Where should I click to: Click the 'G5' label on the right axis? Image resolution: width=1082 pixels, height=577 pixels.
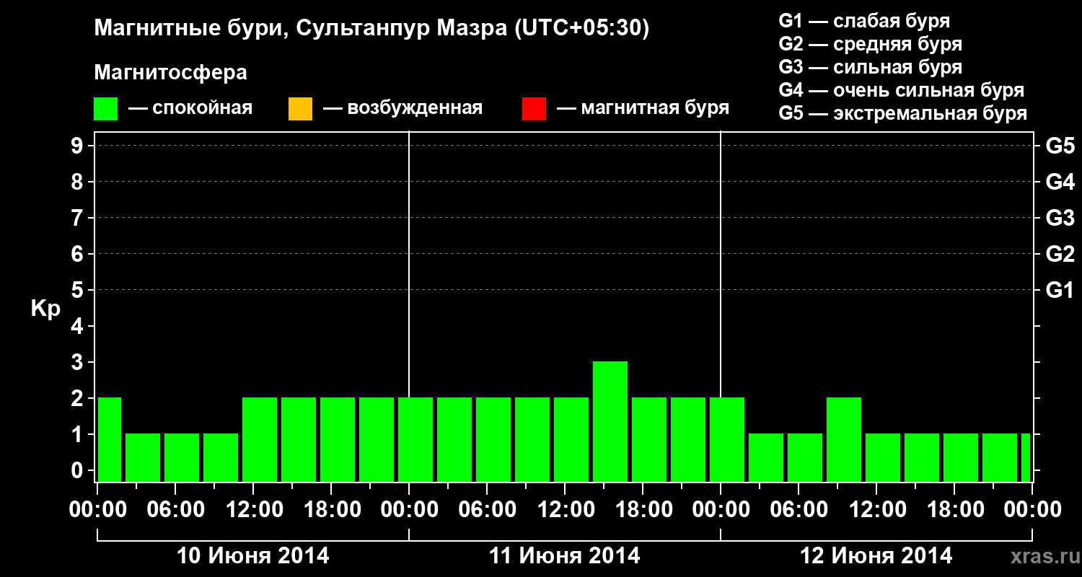click(x=1060, y=146)
